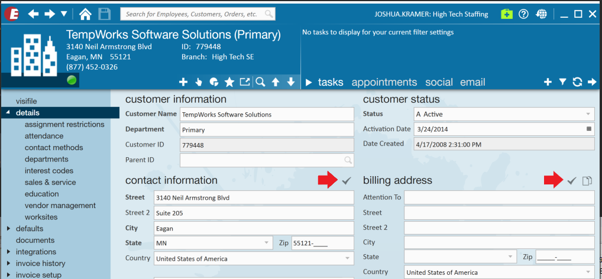Refresh the tasks list

click(577, 82)
